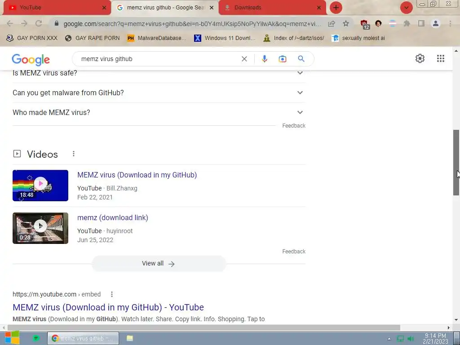Click the View all videos button
Viewport: 460px width, 345px height.
tap(159, 263)
